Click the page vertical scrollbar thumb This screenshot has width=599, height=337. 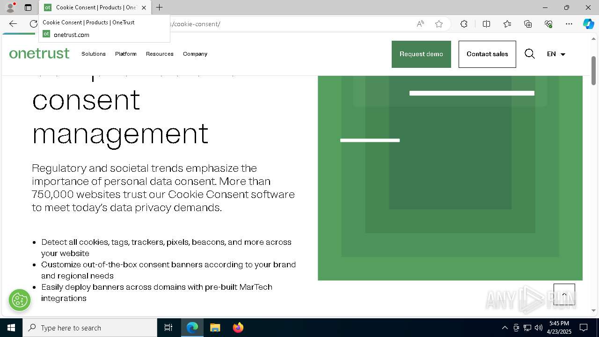click(x=593, y=70)
